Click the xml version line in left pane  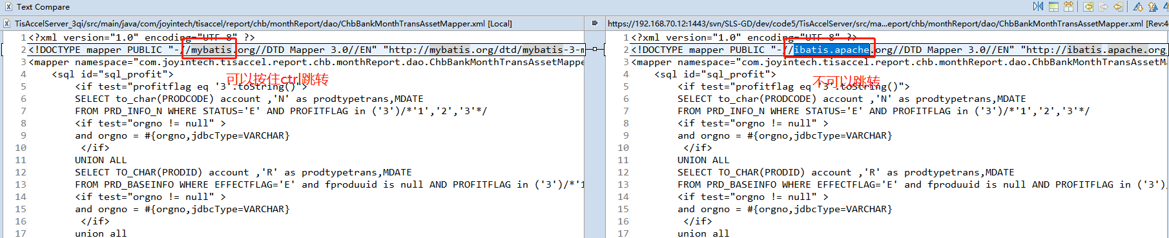pos(141,37)
